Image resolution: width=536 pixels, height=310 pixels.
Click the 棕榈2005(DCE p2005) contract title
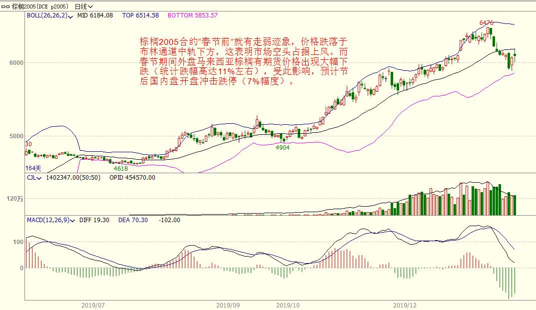coord(41,6)
